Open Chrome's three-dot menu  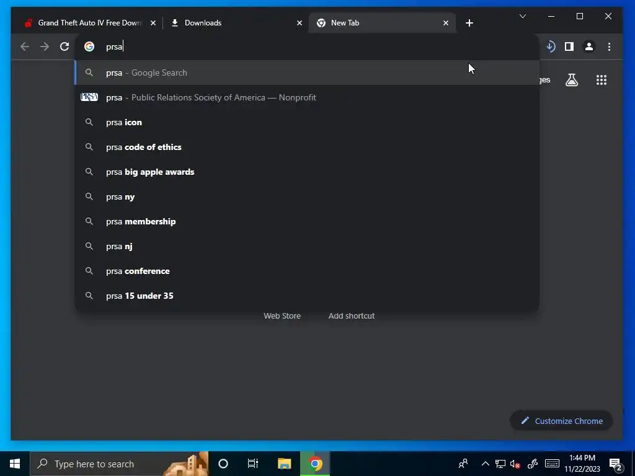tap(609, 46)
